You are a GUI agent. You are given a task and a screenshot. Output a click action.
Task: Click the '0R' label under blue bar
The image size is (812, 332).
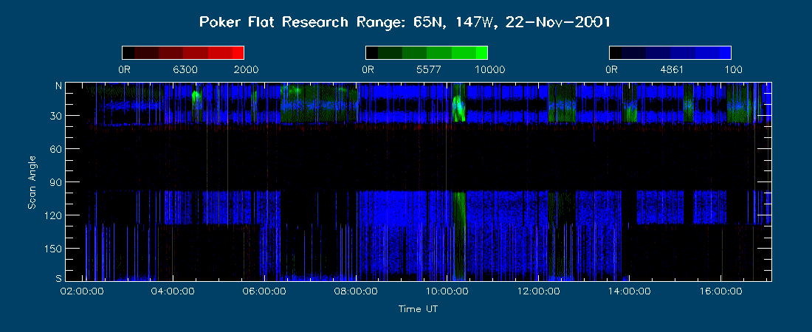tap(612, 70)
